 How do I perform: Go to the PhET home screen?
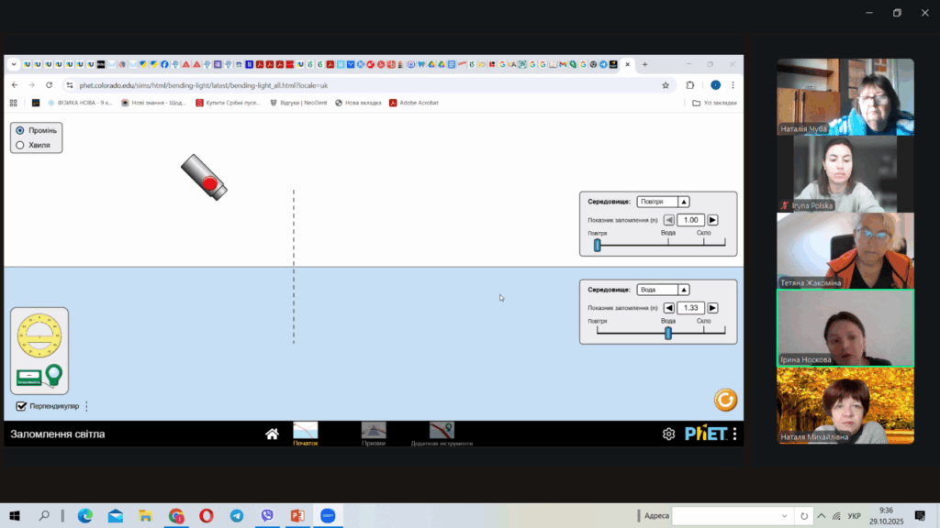272,434
